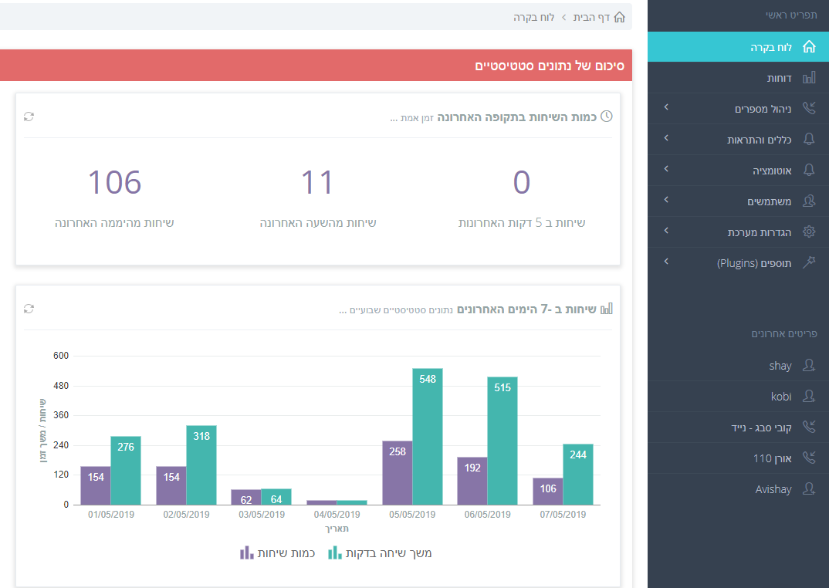
Task: Click the user icon next to kobi
Action: 809,396
